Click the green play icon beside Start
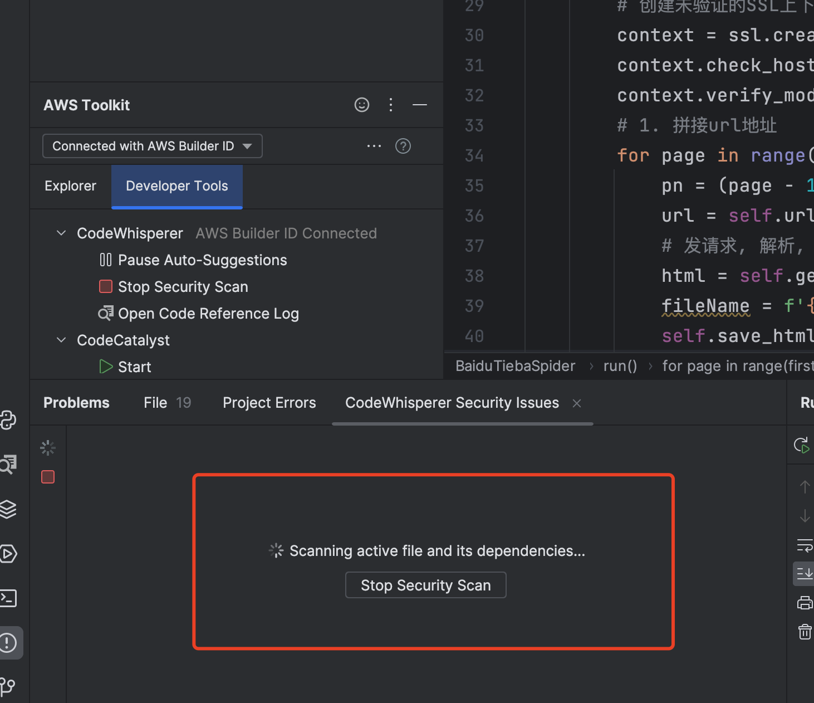This screenshot has width=814, height=703. click(x=106, y=367)
